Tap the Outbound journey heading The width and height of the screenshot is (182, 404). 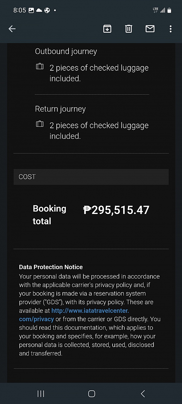point(66,51)
